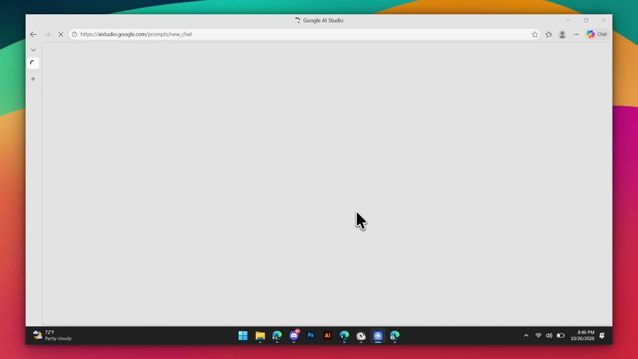The height and width of the screenshot is (359, 638).
Task: Close the Google AI Studio window
Action: [x=603, y=20]
